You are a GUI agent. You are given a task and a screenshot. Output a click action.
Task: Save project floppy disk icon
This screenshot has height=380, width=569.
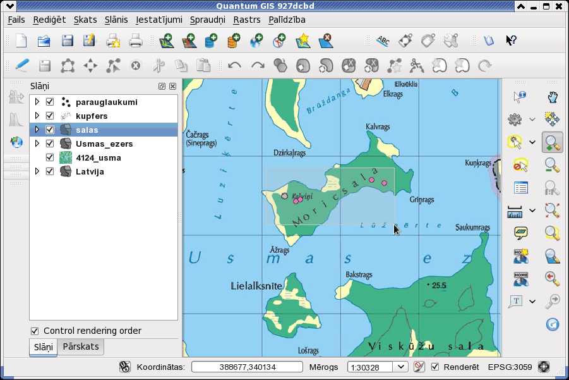pyautogui.click(x=67, y=40)
